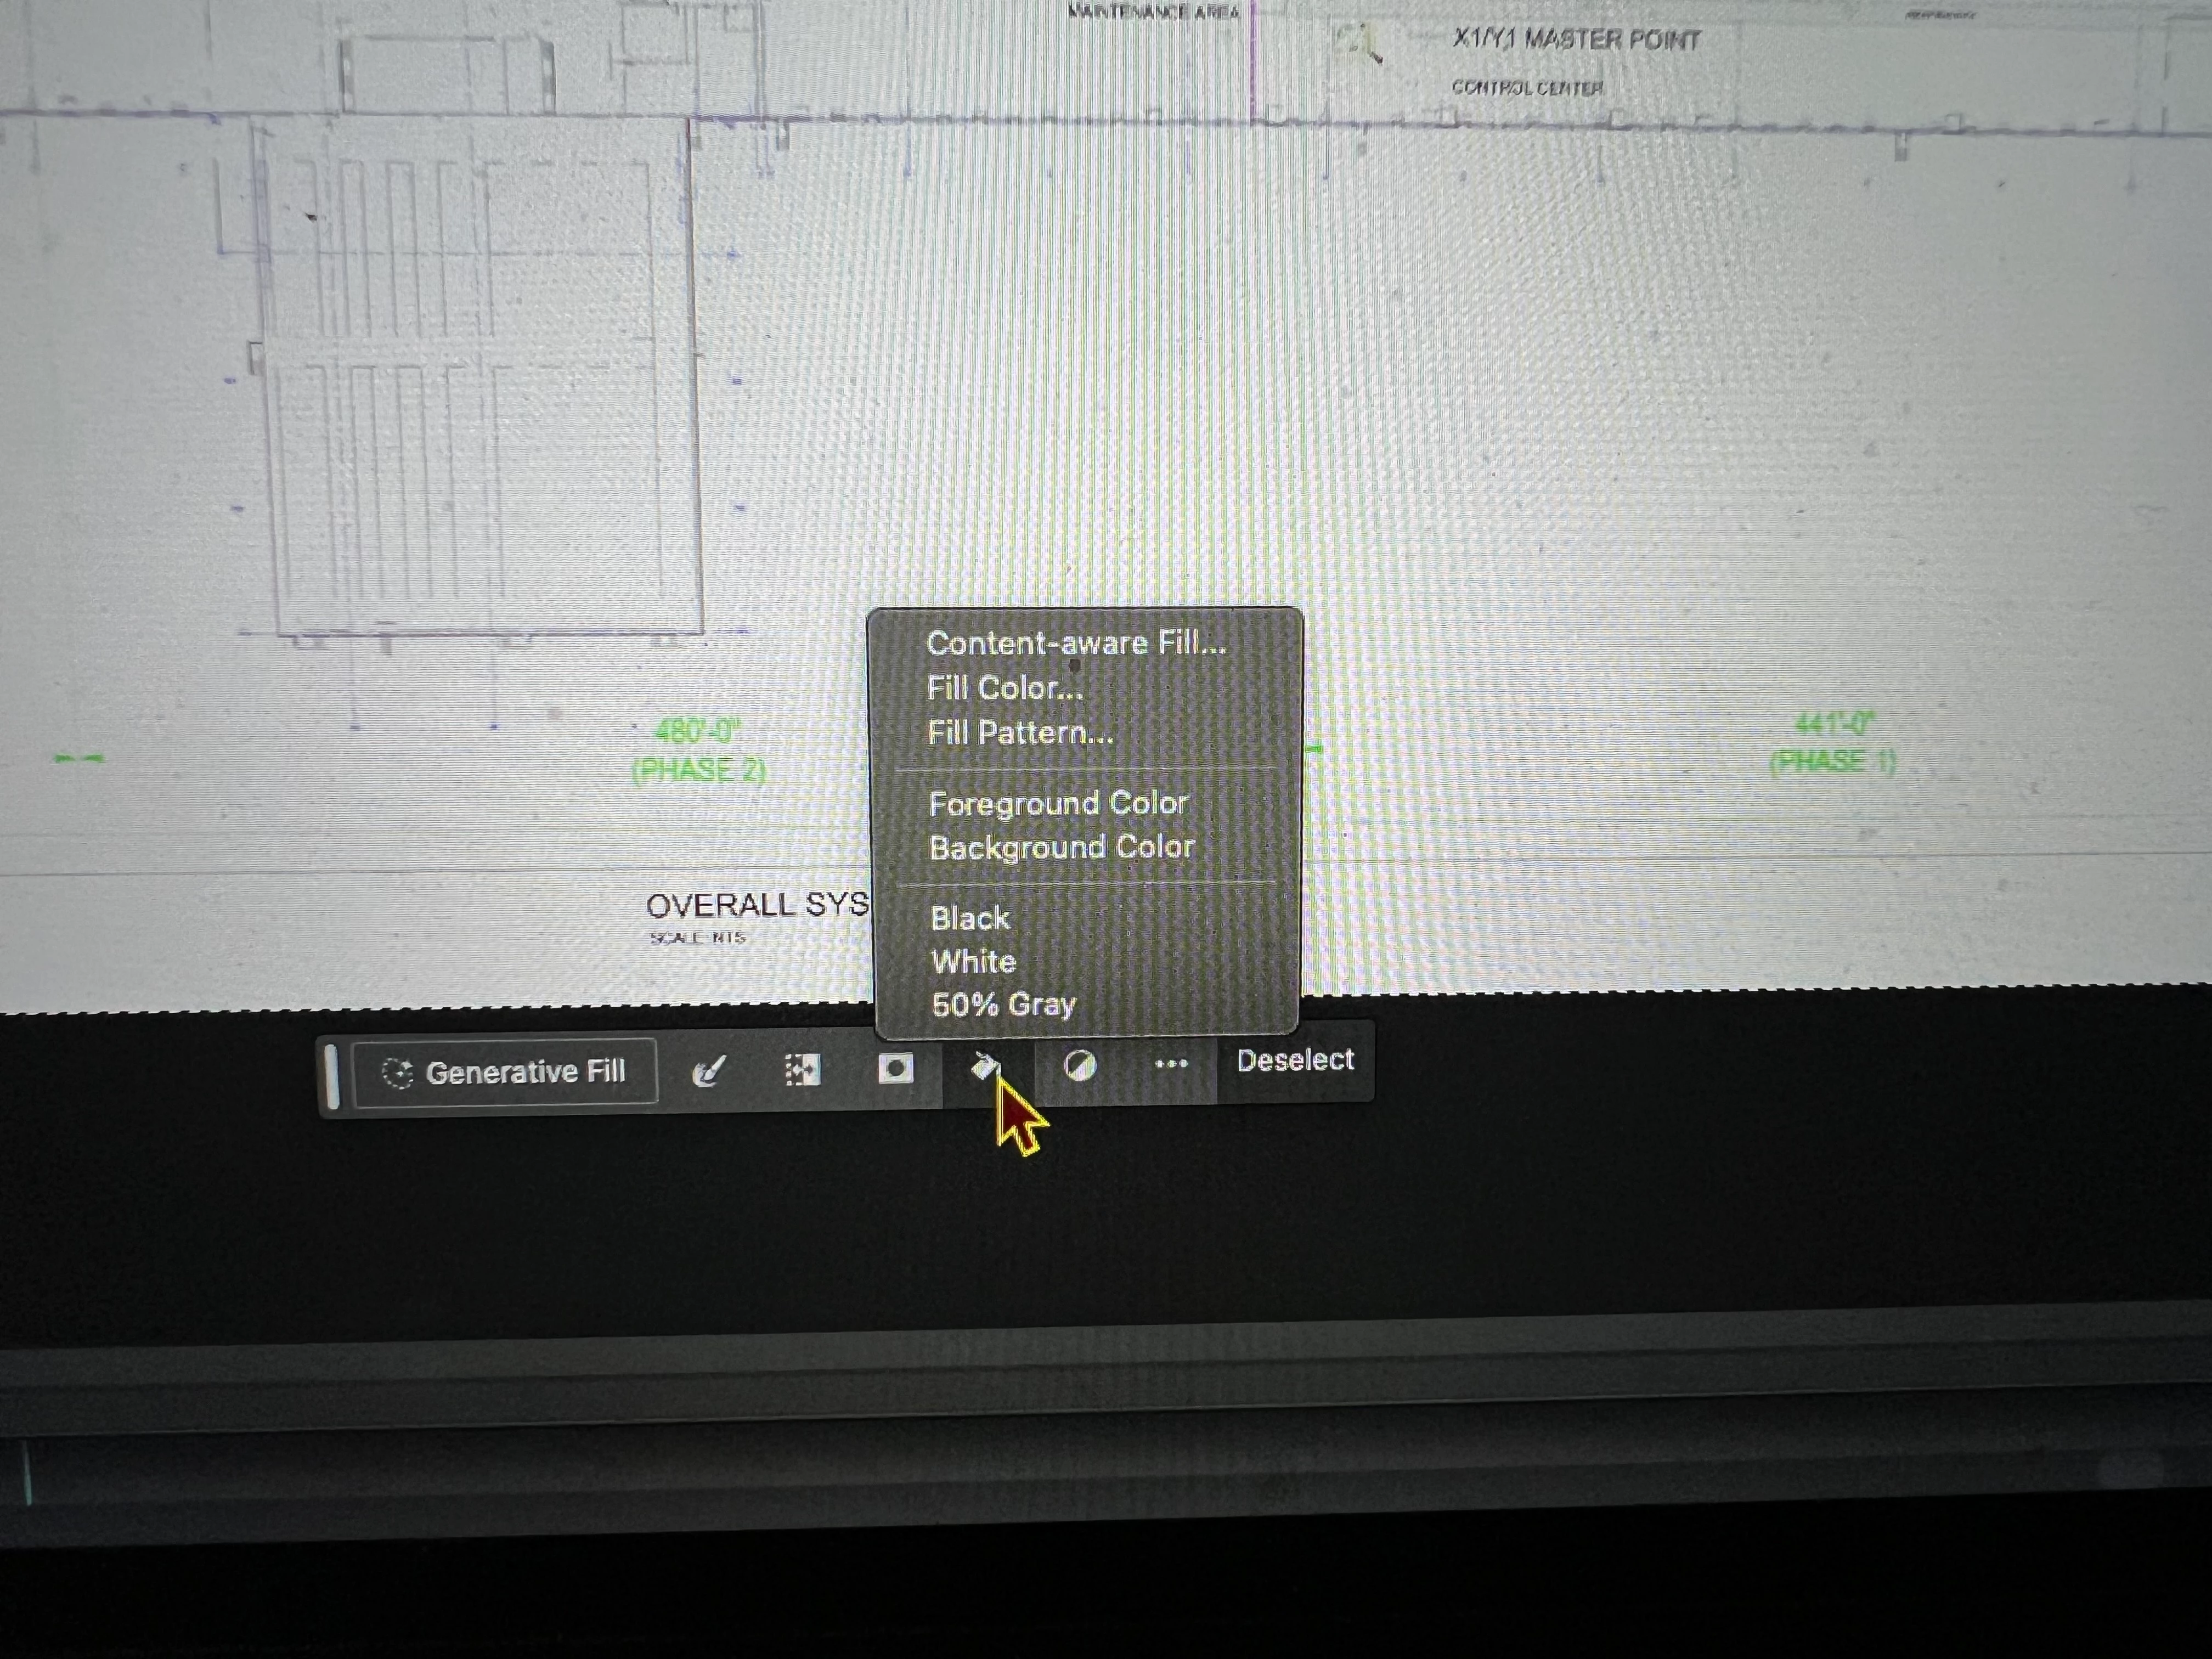Click the Fill Selection paint bucket icon

[985, 1067]
